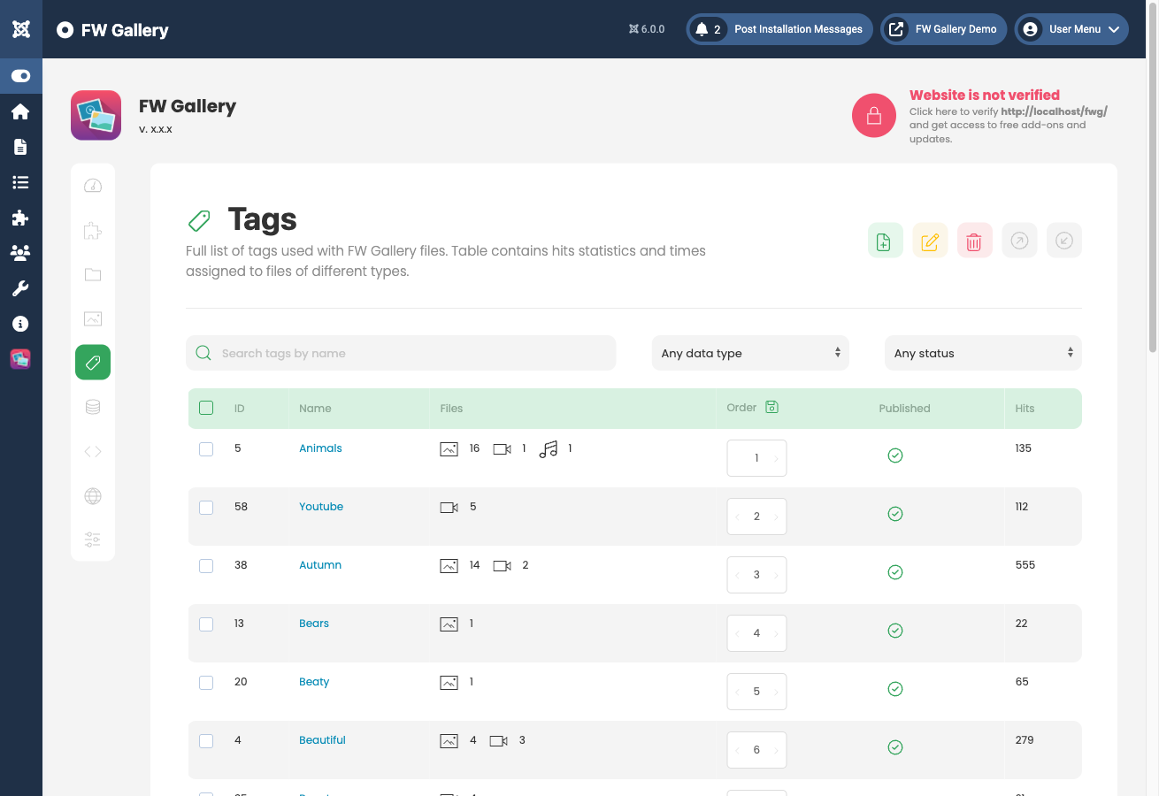Create a new tag with green add icon

tap(885, 240)
